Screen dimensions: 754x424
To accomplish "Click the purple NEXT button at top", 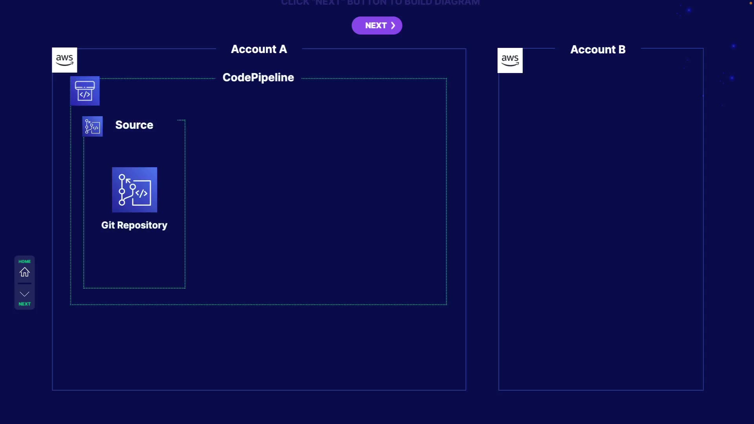I will [376, 26].
